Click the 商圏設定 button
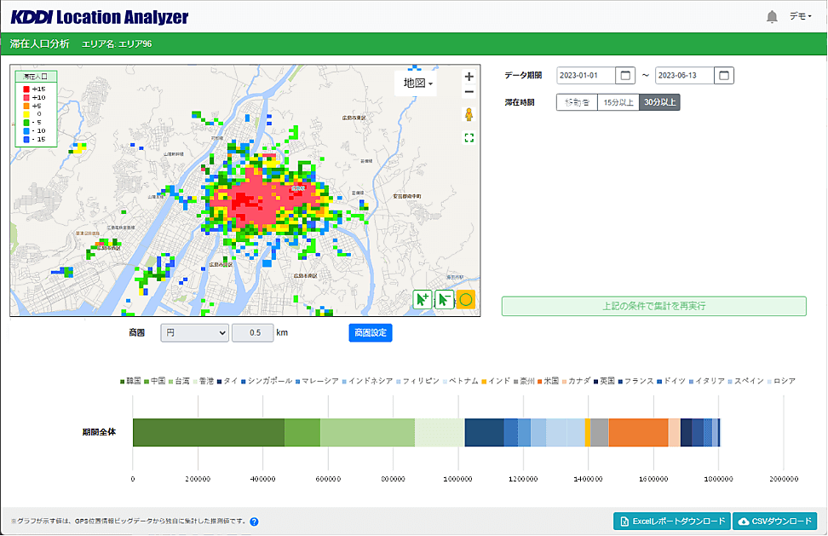 coord(370,332)
